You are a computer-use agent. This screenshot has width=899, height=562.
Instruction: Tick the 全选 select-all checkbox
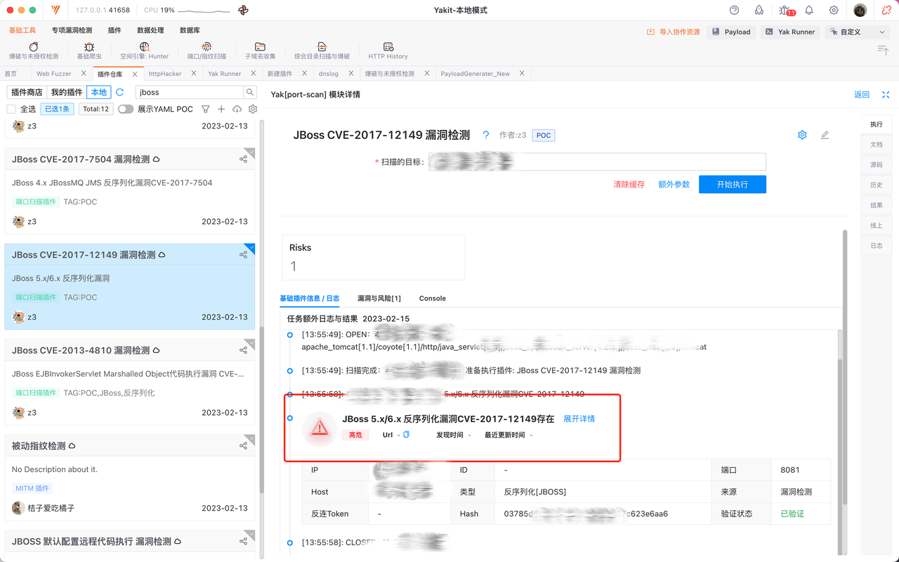(11, 109)
